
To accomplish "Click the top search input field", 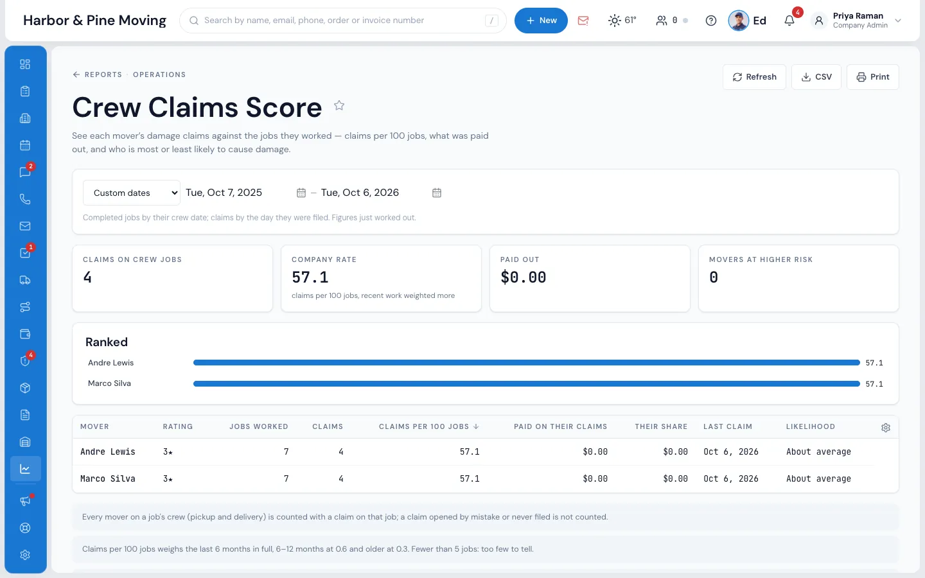I will pyautogui.click(x=343, y=21).
